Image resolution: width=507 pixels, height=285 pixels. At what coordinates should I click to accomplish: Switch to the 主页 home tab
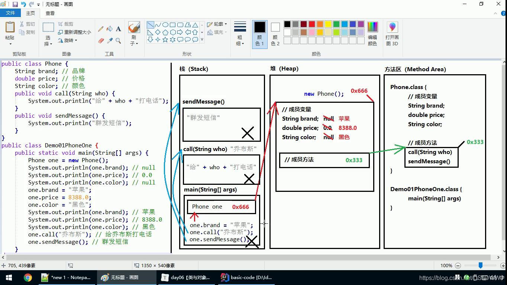pos(30,13)
